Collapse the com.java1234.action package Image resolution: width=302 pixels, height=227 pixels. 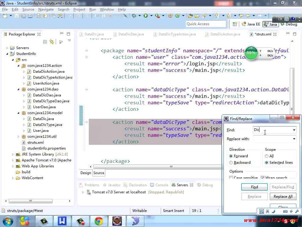coord(18,66)
